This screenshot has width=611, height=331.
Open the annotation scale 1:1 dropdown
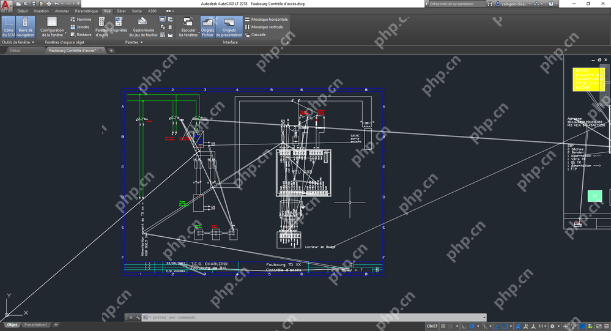point(542,326)
